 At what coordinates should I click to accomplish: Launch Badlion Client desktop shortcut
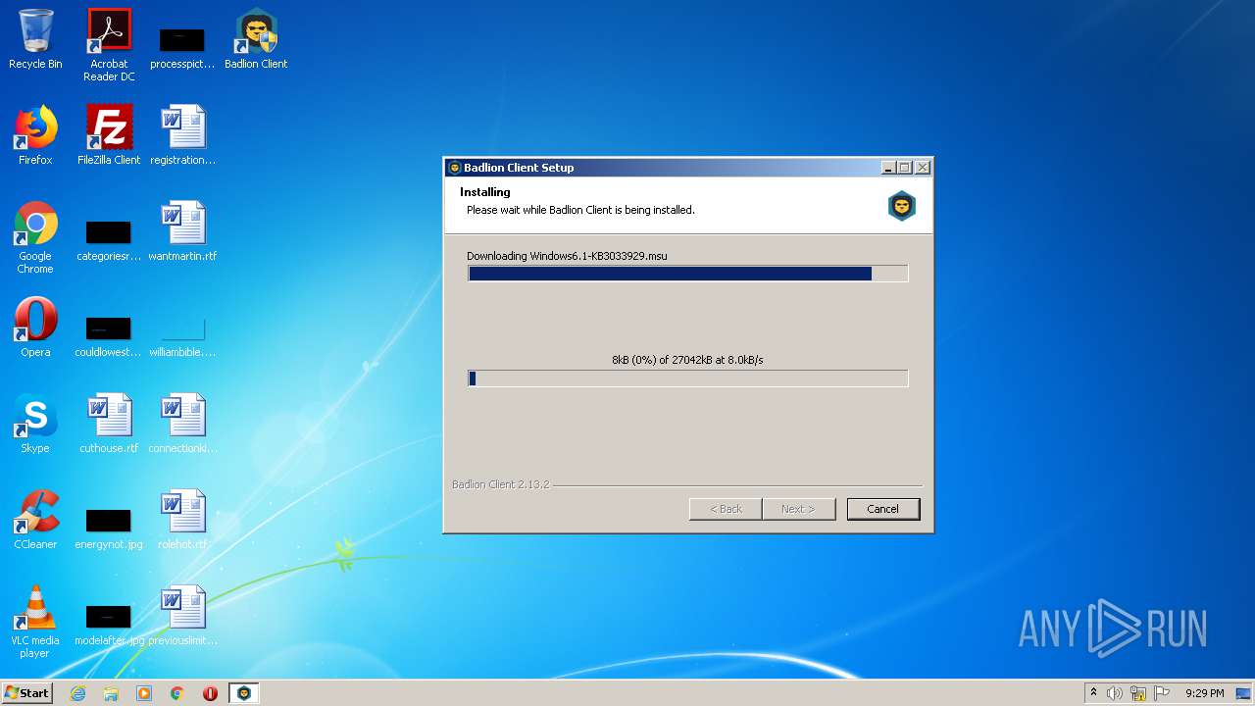(256, 39)
